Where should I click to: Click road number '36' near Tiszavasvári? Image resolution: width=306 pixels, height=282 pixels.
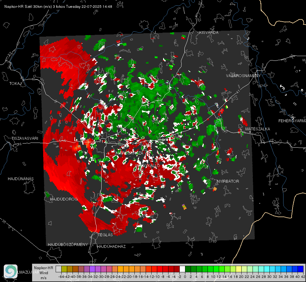(19, 144)
